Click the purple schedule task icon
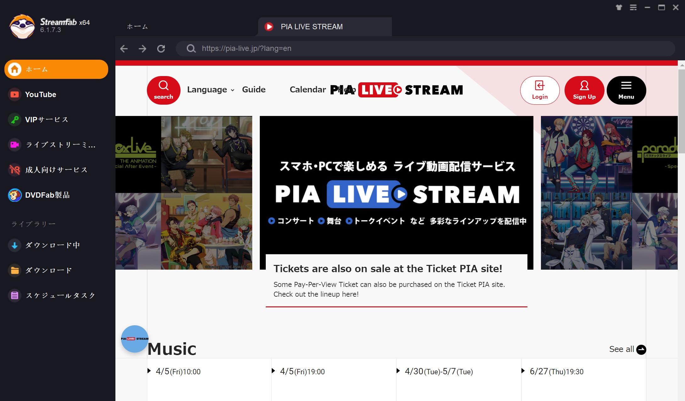Image resolution: width=685 pixels, height=401 pixels. click(14, 295)
